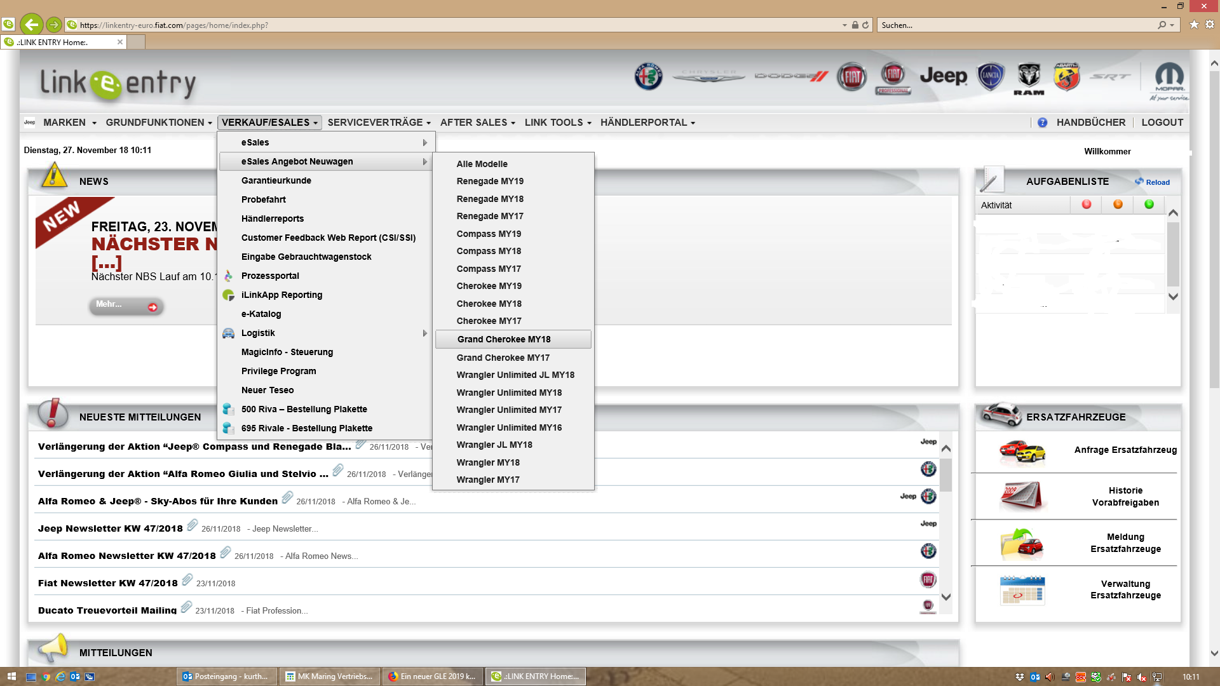Open Anfrage Ersatzfahrzeug car icon

point(1022,450)
